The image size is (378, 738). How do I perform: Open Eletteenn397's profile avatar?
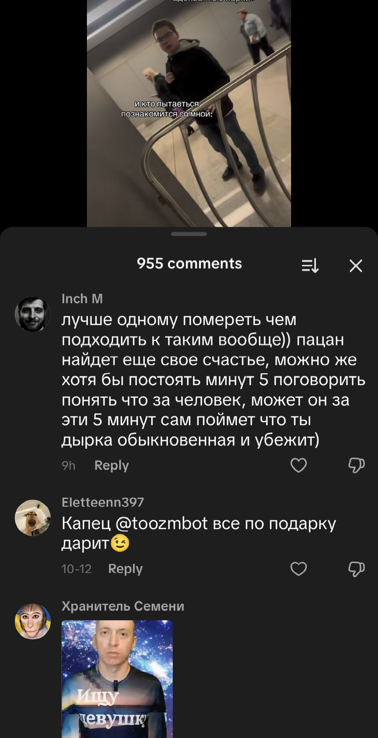tap(33, 518)
